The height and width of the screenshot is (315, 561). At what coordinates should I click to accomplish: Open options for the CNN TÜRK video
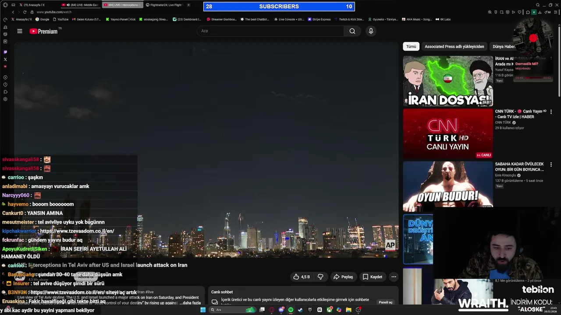click(x=551, y=112)
